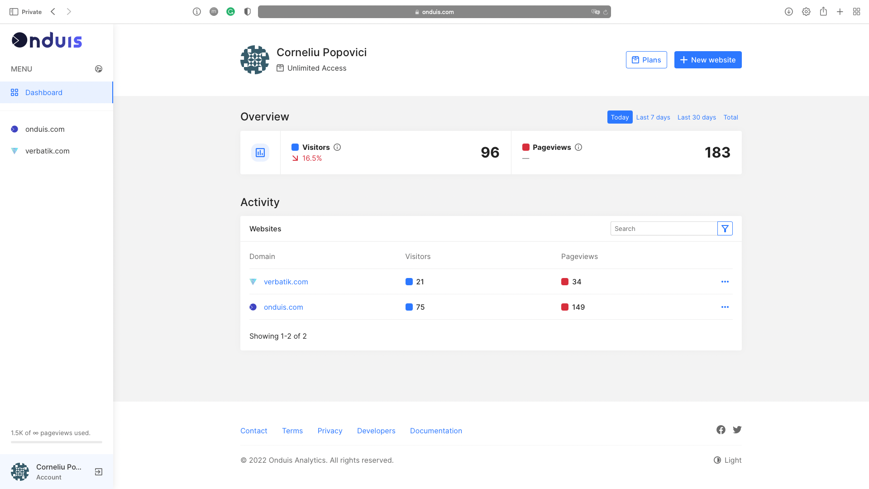The image size is (869, 489).
Task: Click the large profile avatar in header
Action: (255, 60)
